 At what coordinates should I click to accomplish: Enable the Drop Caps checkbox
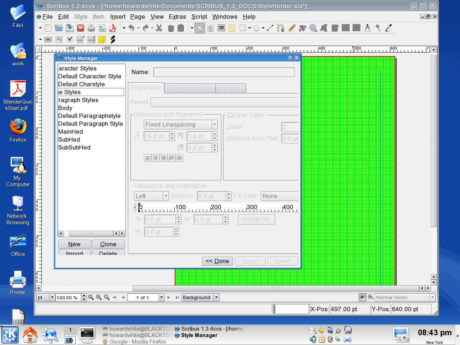pos(230,115)
